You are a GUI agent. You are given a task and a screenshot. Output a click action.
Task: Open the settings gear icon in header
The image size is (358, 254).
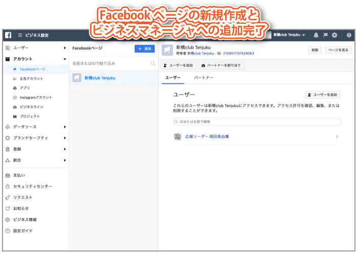click(334, 35)
